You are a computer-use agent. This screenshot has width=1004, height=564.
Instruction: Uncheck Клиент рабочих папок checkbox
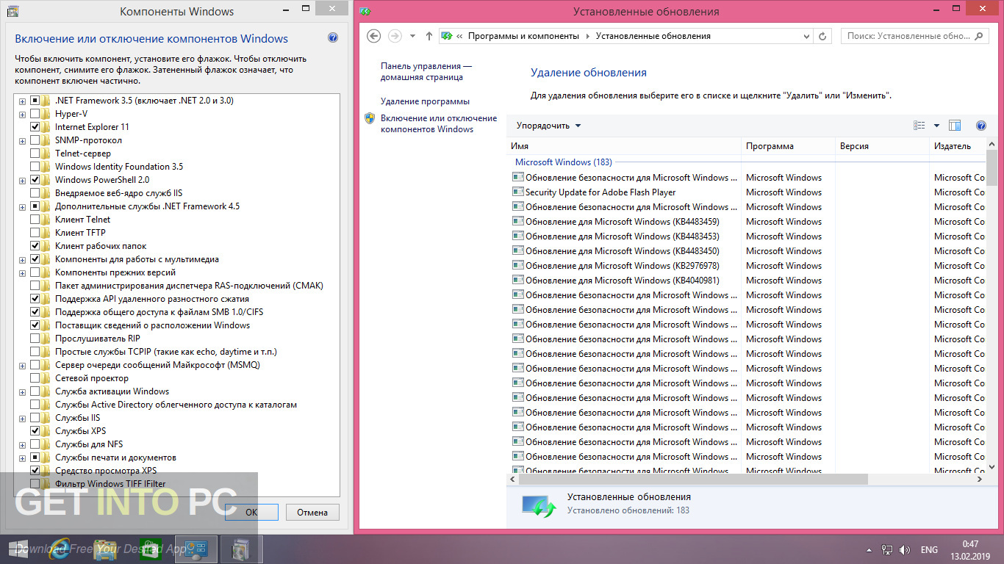pos(35,246)
